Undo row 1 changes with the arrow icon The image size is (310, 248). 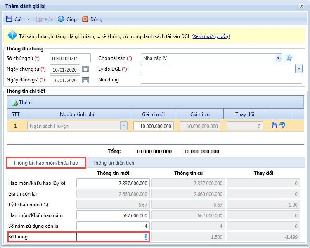coord(282,125)
